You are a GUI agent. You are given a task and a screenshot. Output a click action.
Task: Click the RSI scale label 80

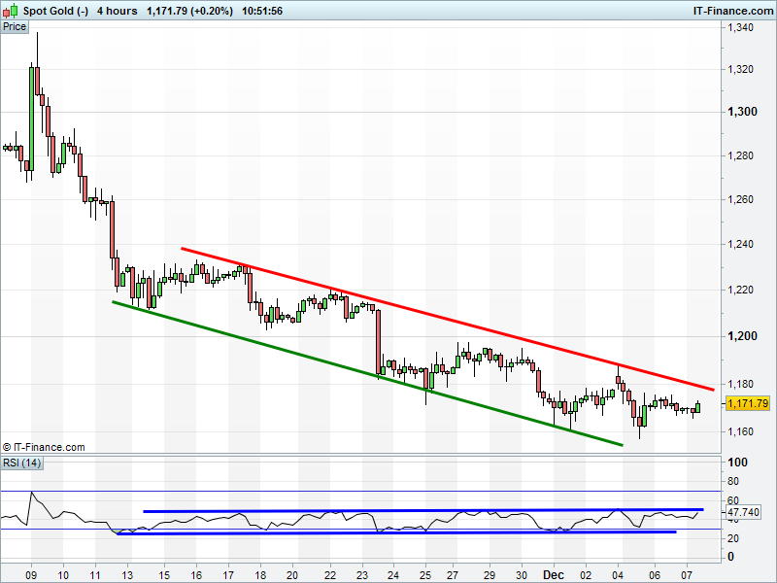coord(733,481)
